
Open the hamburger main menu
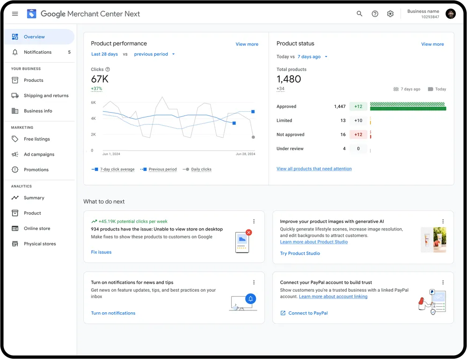pos(15,14)
